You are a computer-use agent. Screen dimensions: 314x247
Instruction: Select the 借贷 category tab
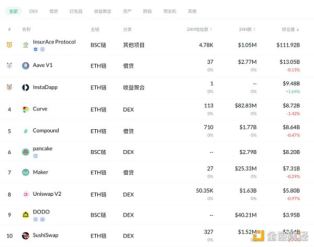[53, 10]
